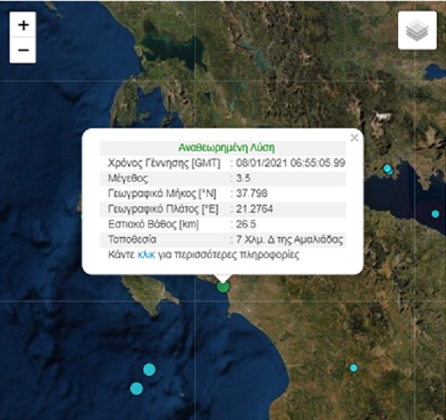Open the map layers selector
The height and width of the screenshot is (420, 446).
(417, 31)
